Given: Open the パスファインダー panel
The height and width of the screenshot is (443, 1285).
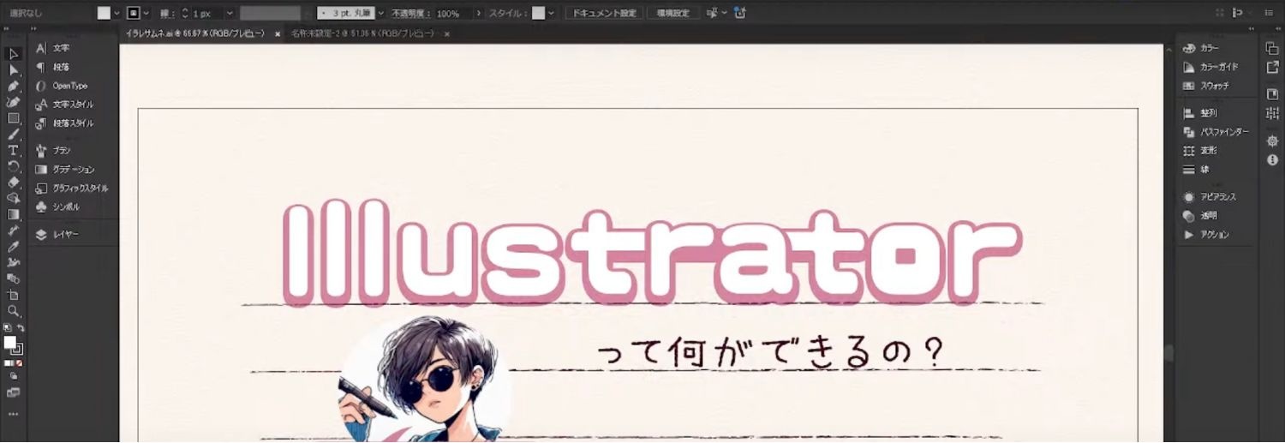Looking at the screenshot, I should click(x=1216, y=131).
